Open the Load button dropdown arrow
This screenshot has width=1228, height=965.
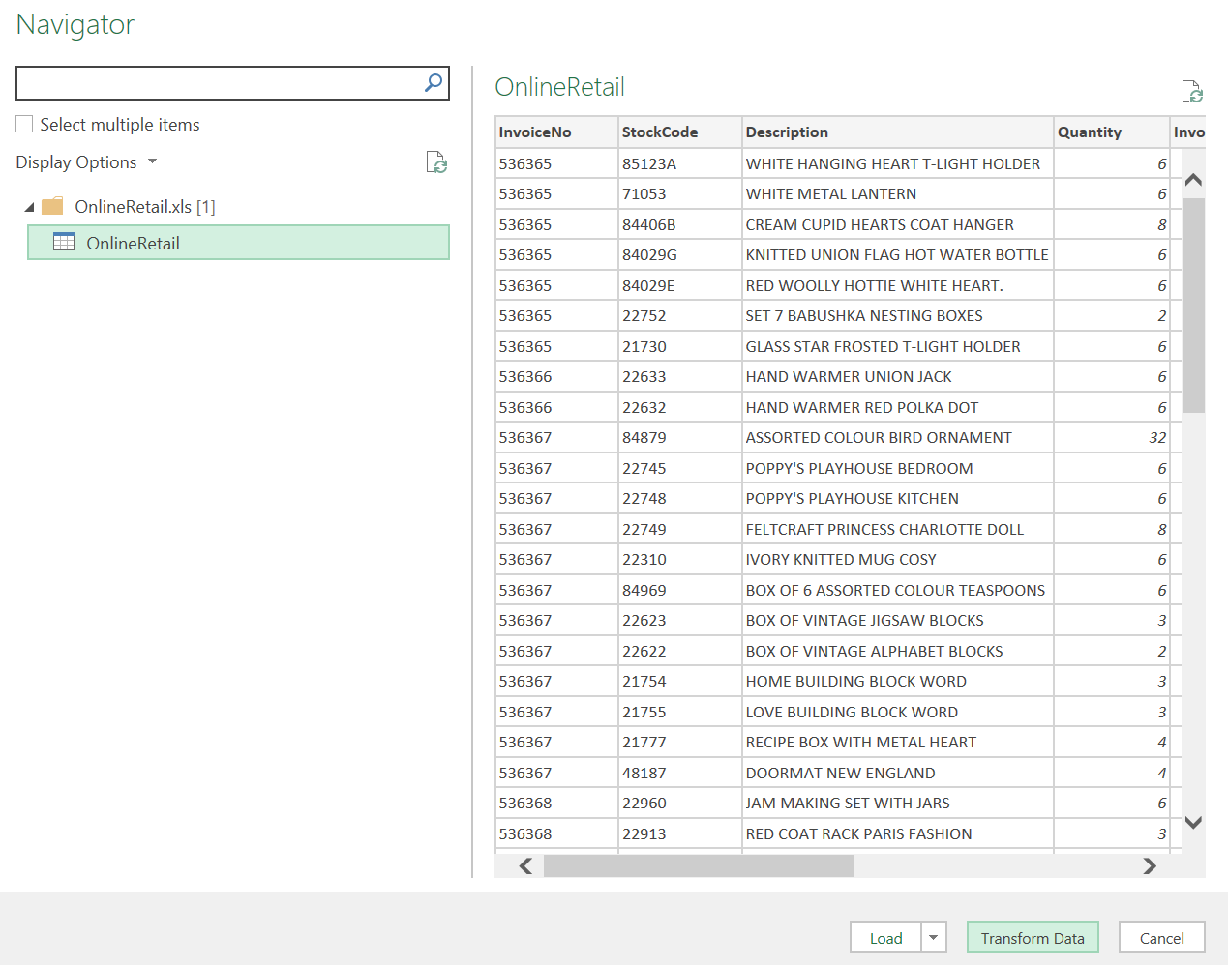pos(933,938)
